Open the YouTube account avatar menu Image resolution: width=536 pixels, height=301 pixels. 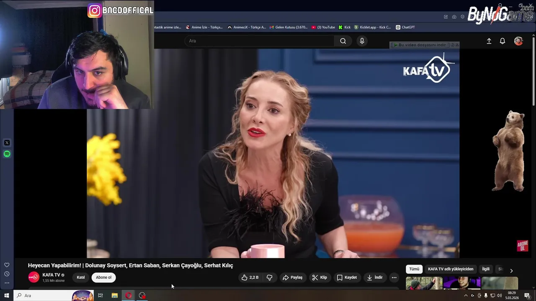[518, 41]
